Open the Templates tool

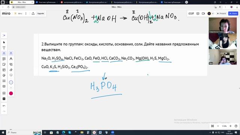click(x=4, y=70)
